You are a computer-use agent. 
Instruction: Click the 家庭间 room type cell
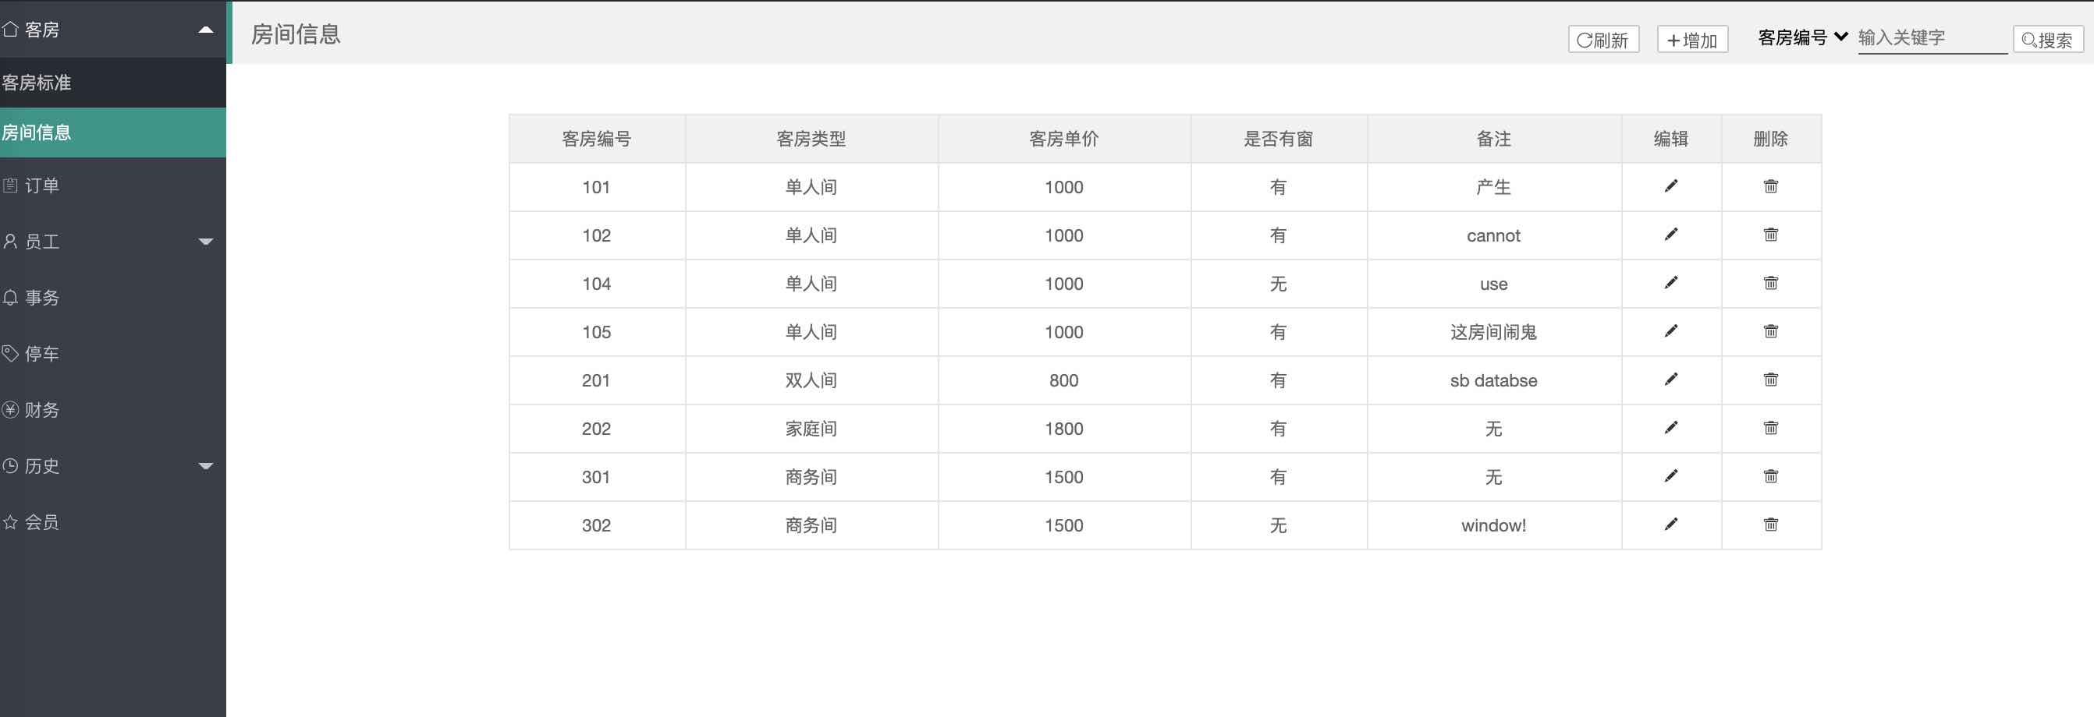(811, 429)
